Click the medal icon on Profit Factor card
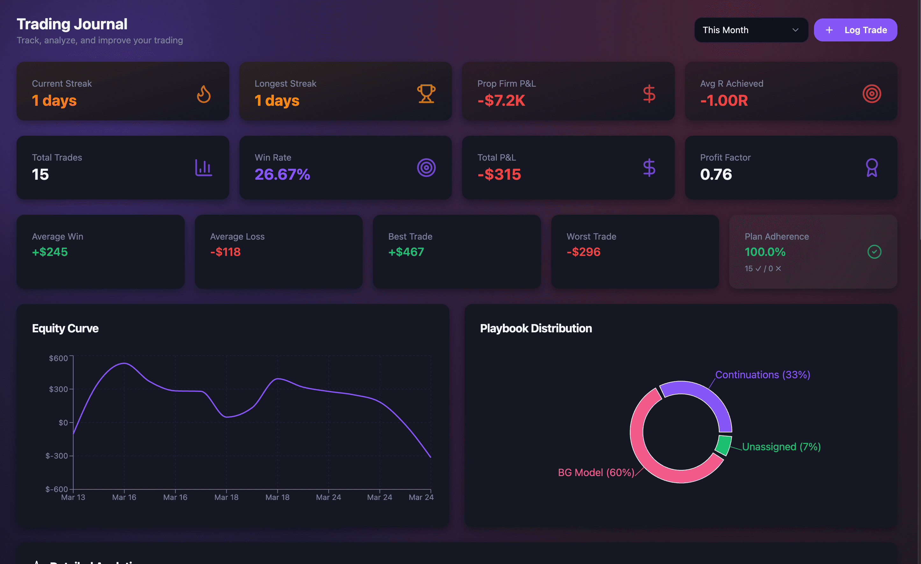 (871, 168)
